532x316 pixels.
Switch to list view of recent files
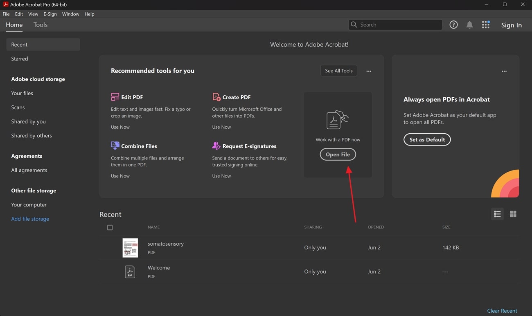[x=498, y=214]
